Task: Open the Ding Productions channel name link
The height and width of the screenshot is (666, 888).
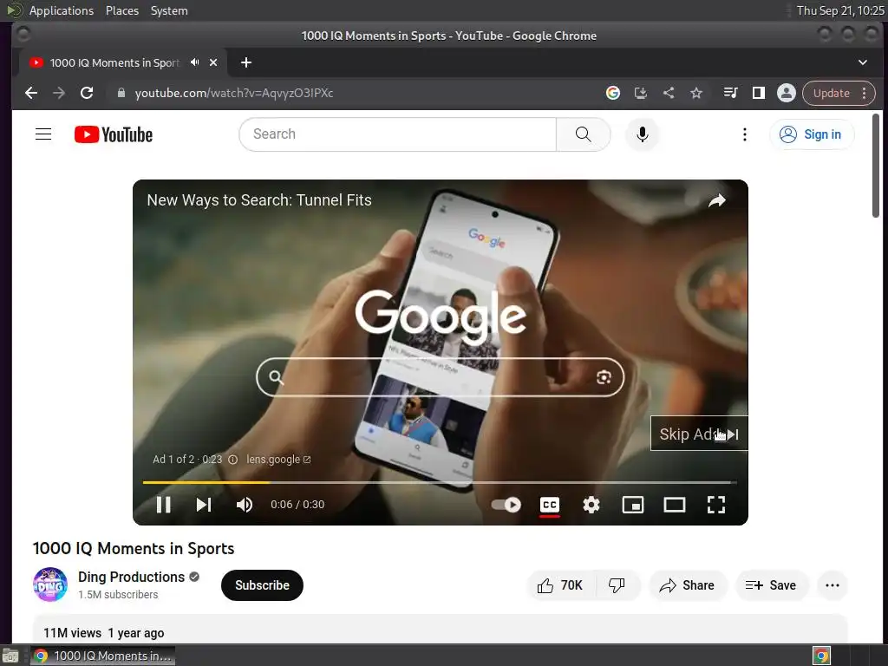Action: click(x=132, y=577)
